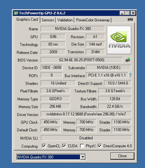Click the GPU Clock row Shader 1100 MHz field
The height and width of the screenshot is (168, 145).
pos(122,122)
